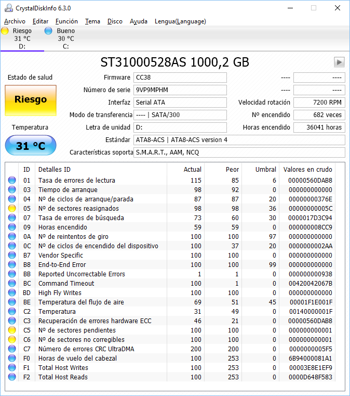Open the Función menu
Viewport: 350px width, 396px height.
[66, 21]
